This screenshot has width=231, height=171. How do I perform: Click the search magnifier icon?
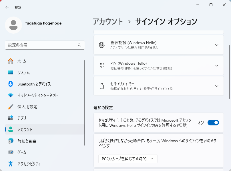79,45
